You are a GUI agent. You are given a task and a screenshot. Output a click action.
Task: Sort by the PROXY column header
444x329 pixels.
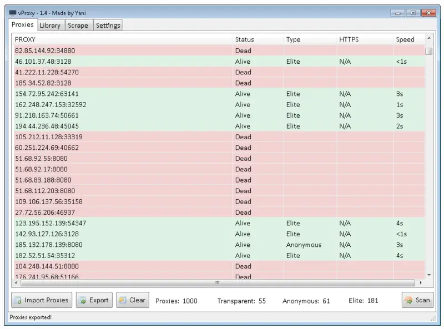[x=25, y=39]
